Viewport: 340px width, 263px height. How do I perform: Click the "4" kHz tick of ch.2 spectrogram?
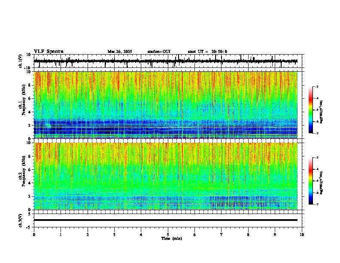point(30,183)
